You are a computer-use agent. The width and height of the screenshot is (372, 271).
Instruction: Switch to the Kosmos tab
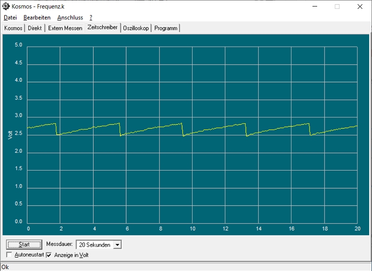click(13, 28)
